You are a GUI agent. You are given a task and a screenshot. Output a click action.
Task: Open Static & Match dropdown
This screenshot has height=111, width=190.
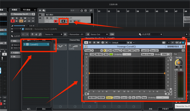148,54
